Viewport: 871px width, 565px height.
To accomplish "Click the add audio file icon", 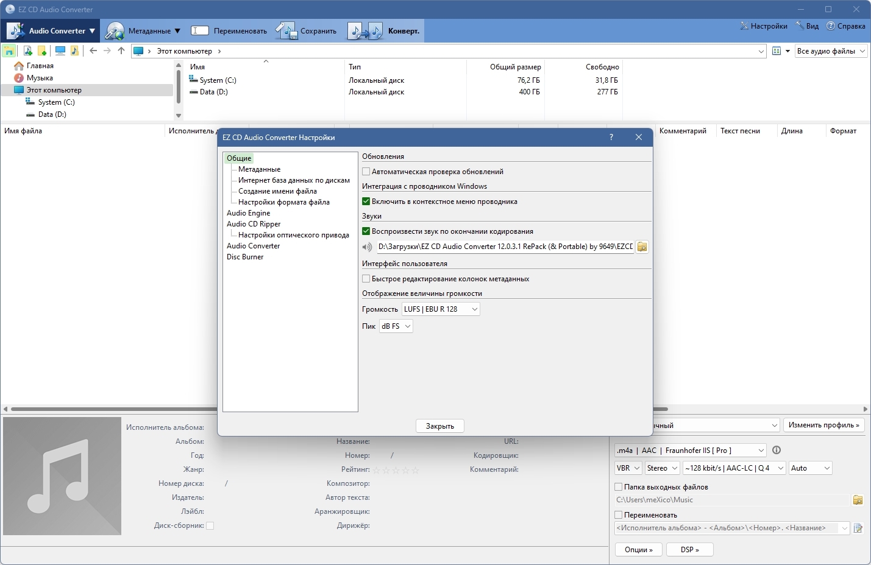I will click(27, 51).
